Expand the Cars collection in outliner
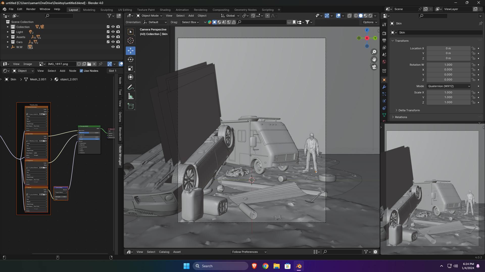This screenshot has width=485, height=272. (x=8, y=42)
